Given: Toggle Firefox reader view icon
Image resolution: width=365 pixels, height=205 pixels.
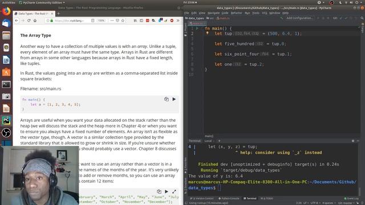Looking at the screenshot, I should click(x=92, y=20).
